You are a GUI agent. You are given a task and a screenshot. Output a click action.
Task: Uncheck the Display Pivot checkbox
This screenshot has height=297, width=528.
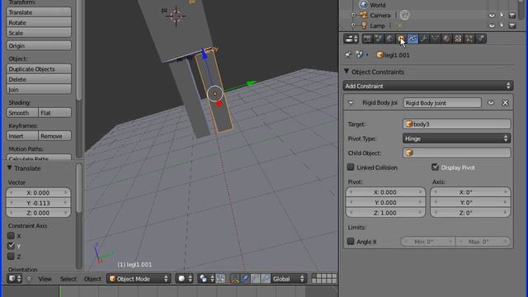pos(435,167)
